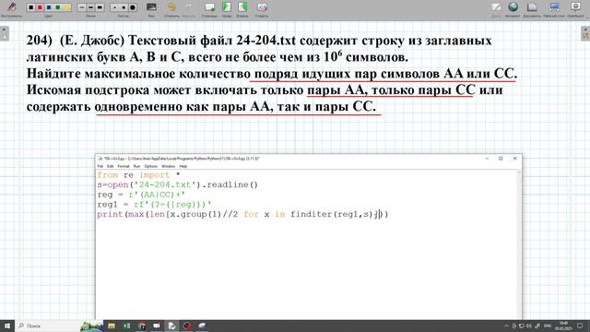Screen dimensions: 590x332
Task: Open the Instruments pen tool
Action: [x=11, y=8]
